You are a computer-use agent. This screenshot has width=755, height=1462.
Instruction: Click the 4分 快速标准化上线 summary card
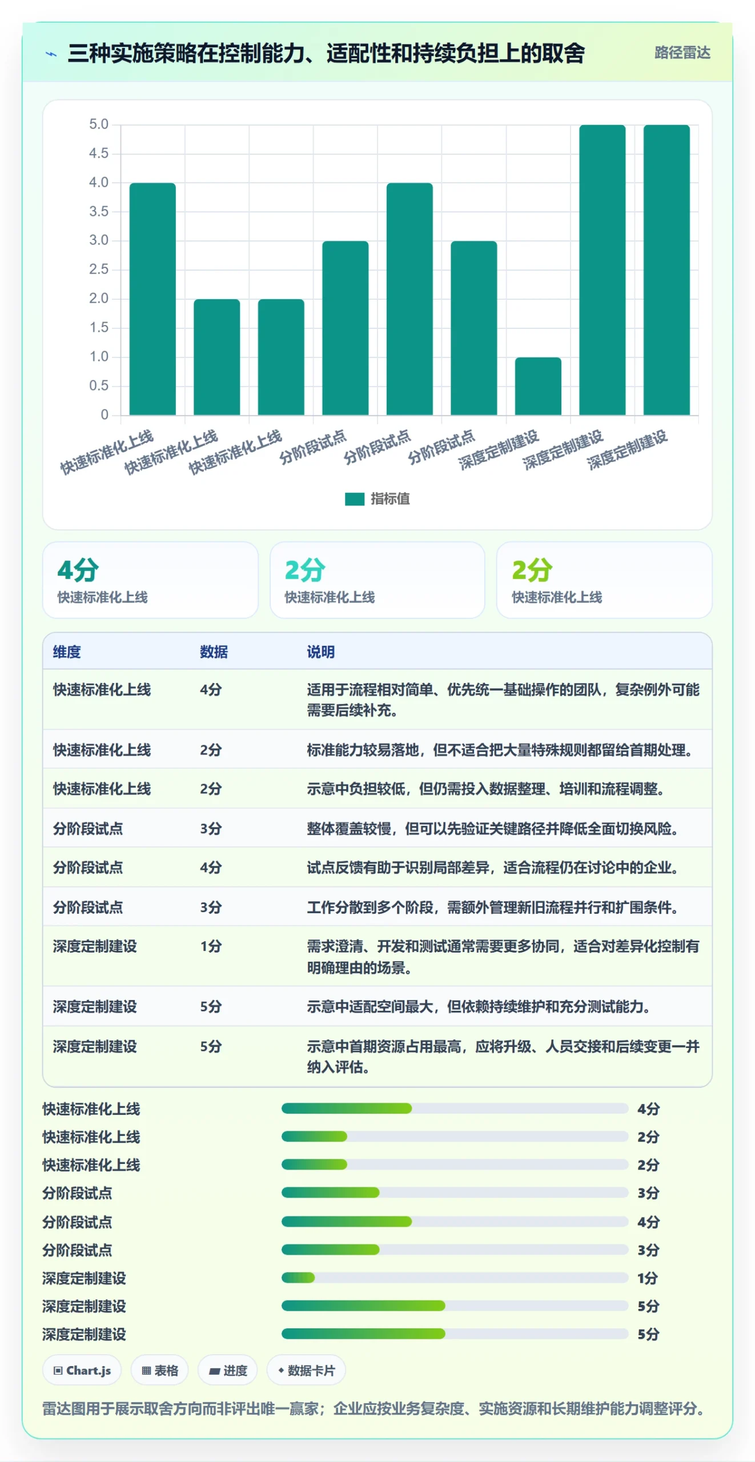tap(150, 580)
